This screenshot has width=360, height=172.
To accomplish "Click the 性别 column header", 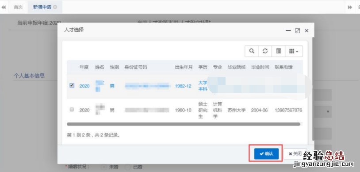I will click(115, 67).
